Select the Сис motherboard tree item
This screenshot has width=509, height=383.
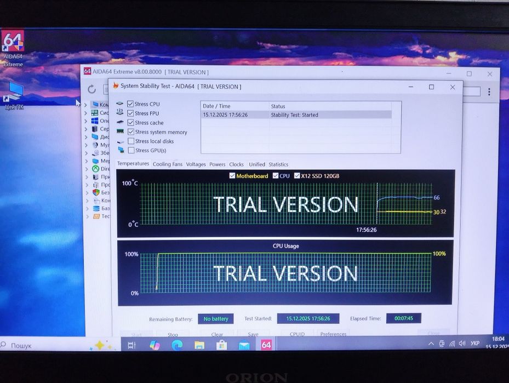click(x=100, y=113)
